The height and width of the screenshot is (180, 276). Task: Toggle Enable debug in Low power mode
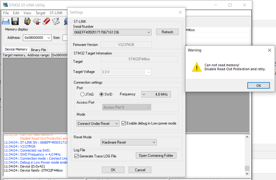[124, 123]
